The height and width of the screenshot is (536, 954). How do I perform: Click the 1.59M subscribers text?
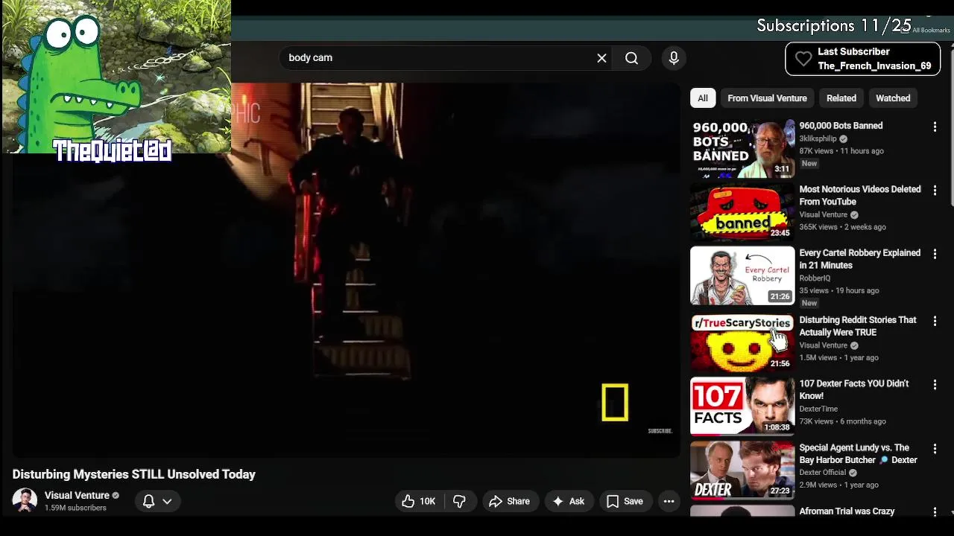click(75, 508)
